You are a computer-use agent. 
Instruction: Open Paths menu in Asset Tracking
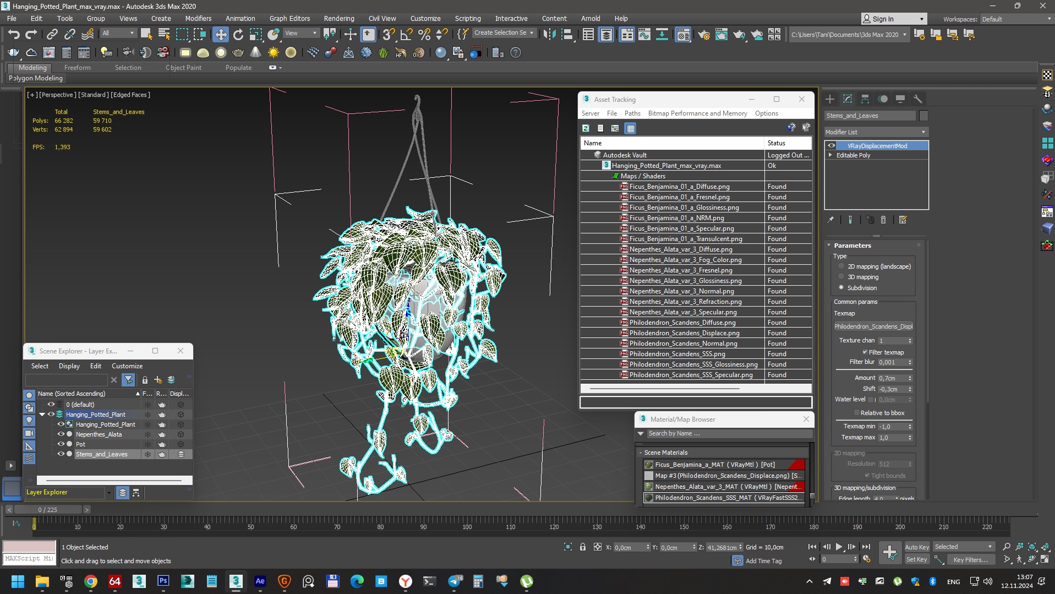point(632,113)
